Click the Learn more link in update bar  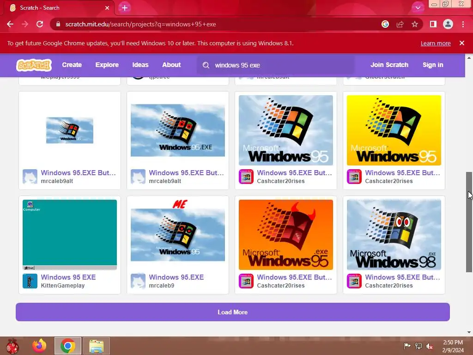[x=436, y=43]
